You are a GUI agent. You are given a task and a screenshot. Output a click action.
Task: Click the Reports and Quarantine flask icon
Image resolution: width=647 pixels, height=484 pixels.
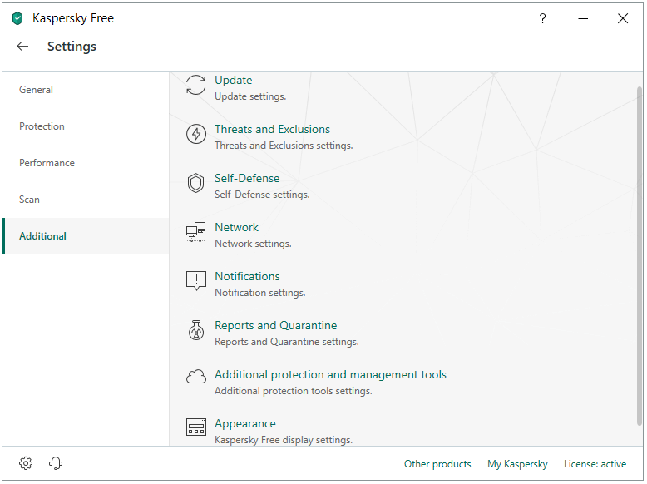click(196, 330)
